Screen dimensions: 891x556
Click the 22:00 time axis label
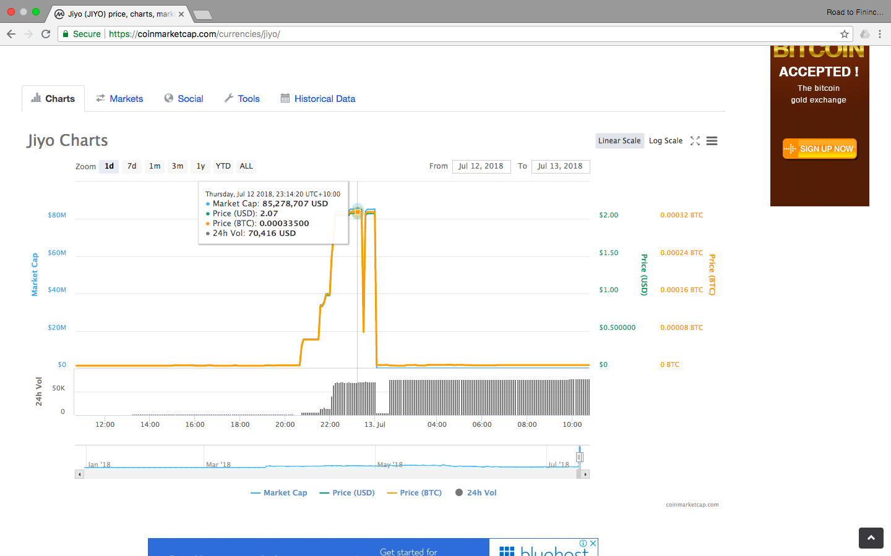[x=330, y=424]
